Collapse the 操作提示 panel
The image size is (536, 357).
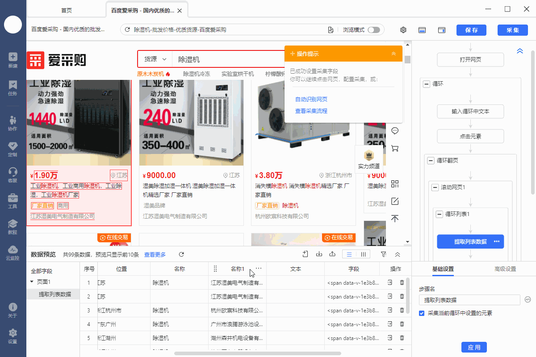click(x=394, y=54)
